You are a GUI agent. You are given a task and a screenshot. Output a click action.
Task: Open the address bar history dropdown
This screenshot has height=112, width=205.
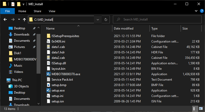pos(98,19)
